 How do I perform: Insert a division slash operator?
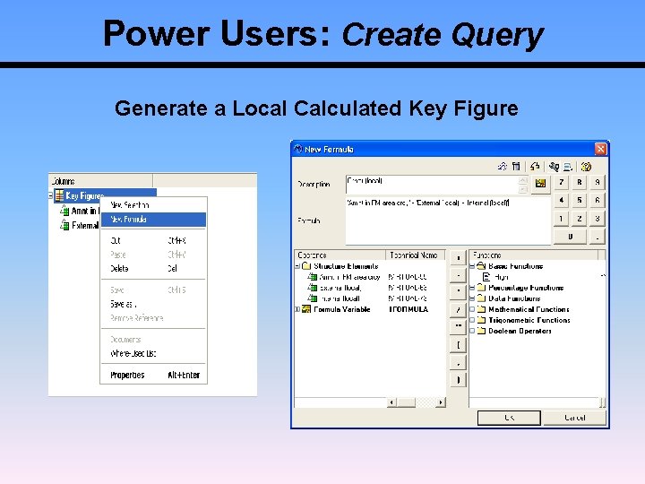pyautogui.click(x=459, y=310)
